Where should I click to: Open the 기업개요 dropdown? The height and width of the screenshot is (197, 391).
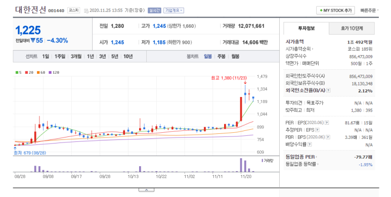pos(174,10)
